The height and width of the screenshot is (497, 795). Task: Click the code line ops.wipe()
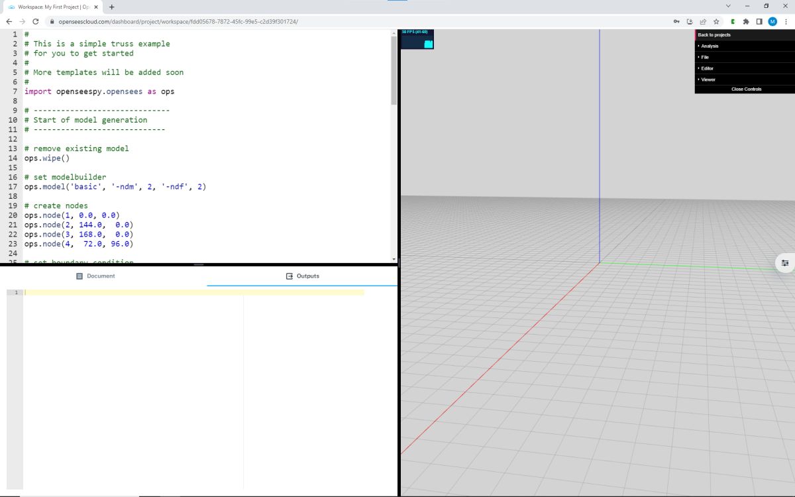47,158
